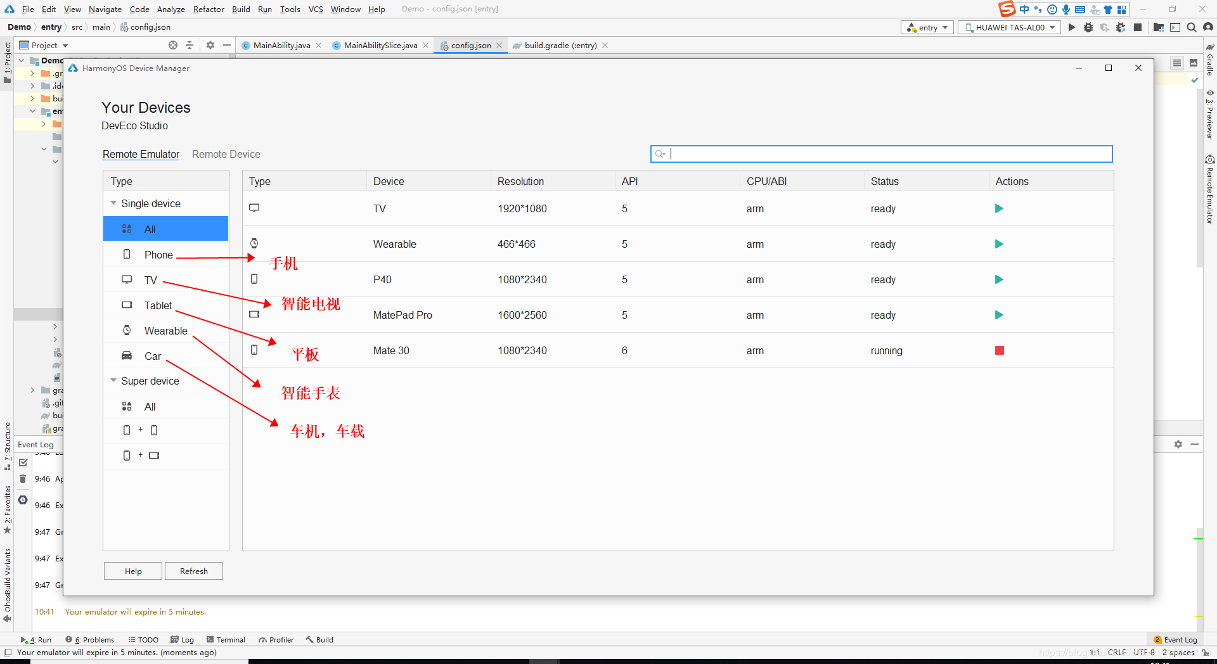
Task: Open the Favorites side tab
Action: [8, 509]
